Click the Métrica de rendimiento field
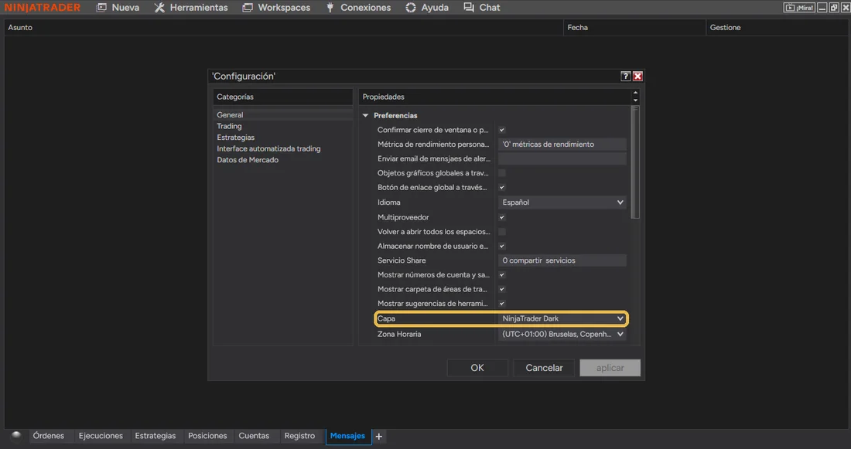851x449 pixels. click(x=562, y=145)
